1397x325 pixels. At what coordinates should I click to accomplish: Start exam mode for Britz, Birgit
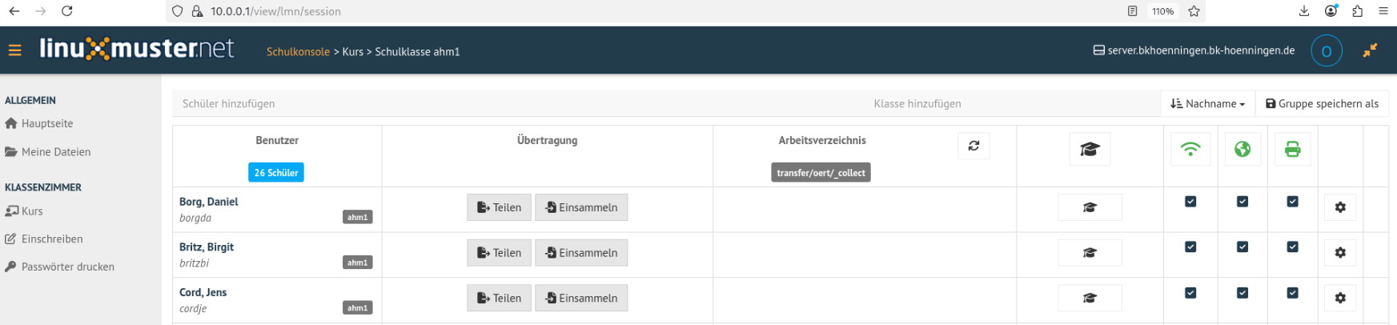pyautogui.click(x=1090, y=253)
